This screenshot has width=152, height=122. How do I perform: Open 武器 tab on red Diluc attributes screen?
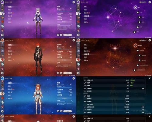9,48
